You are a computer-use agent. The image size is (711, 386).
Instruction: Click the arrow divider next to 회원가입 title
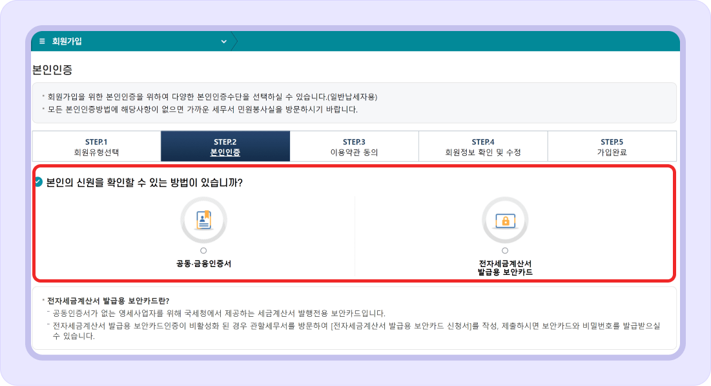coord(237,41)
